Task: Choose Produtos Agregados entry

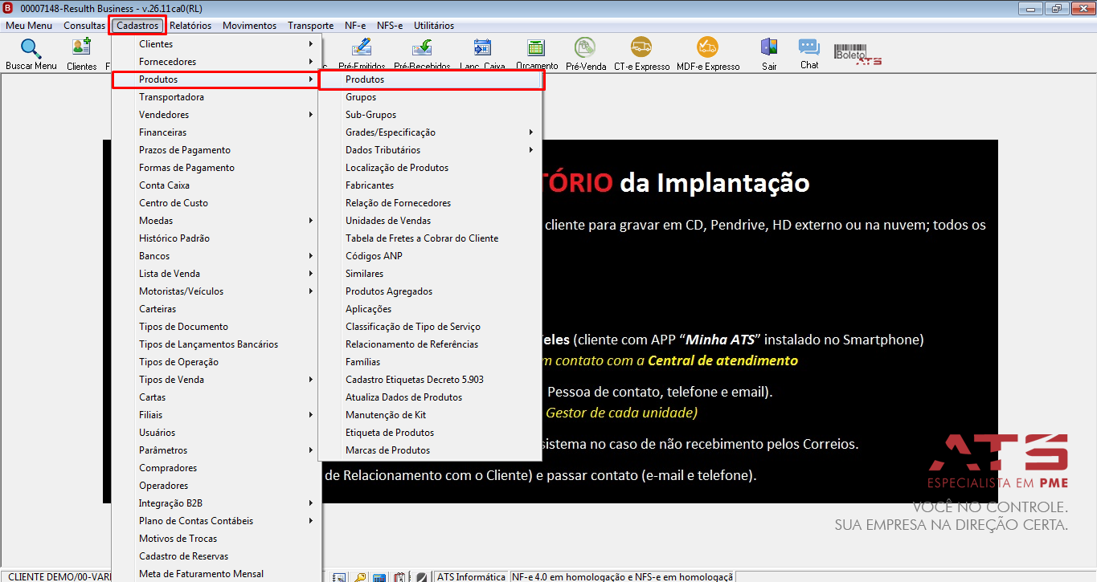Action: [431, 291]
